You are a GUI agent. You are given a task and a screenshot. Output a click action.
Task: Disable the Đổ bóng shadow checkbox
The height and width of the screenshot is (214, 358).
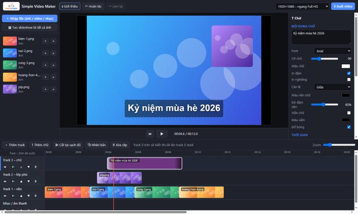349,127
